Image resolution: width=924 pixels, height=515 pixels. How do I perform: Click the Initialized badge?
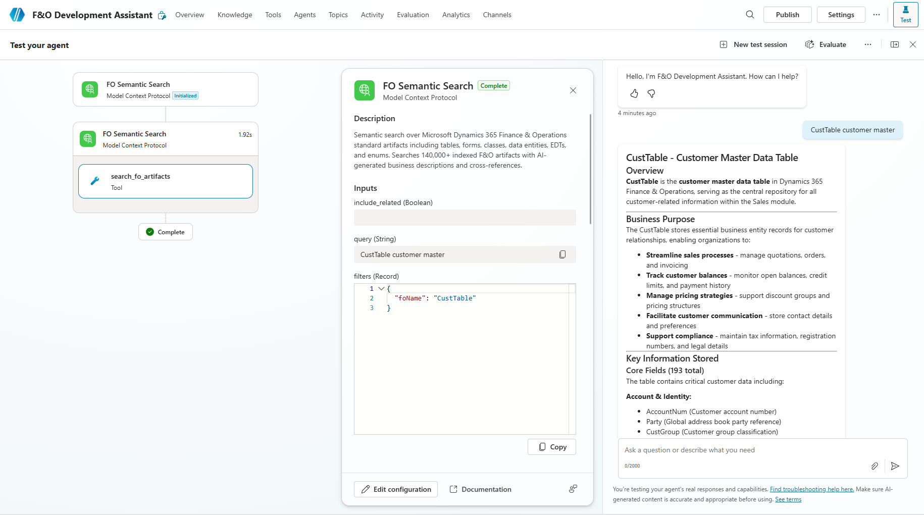(x=185, y=96)
